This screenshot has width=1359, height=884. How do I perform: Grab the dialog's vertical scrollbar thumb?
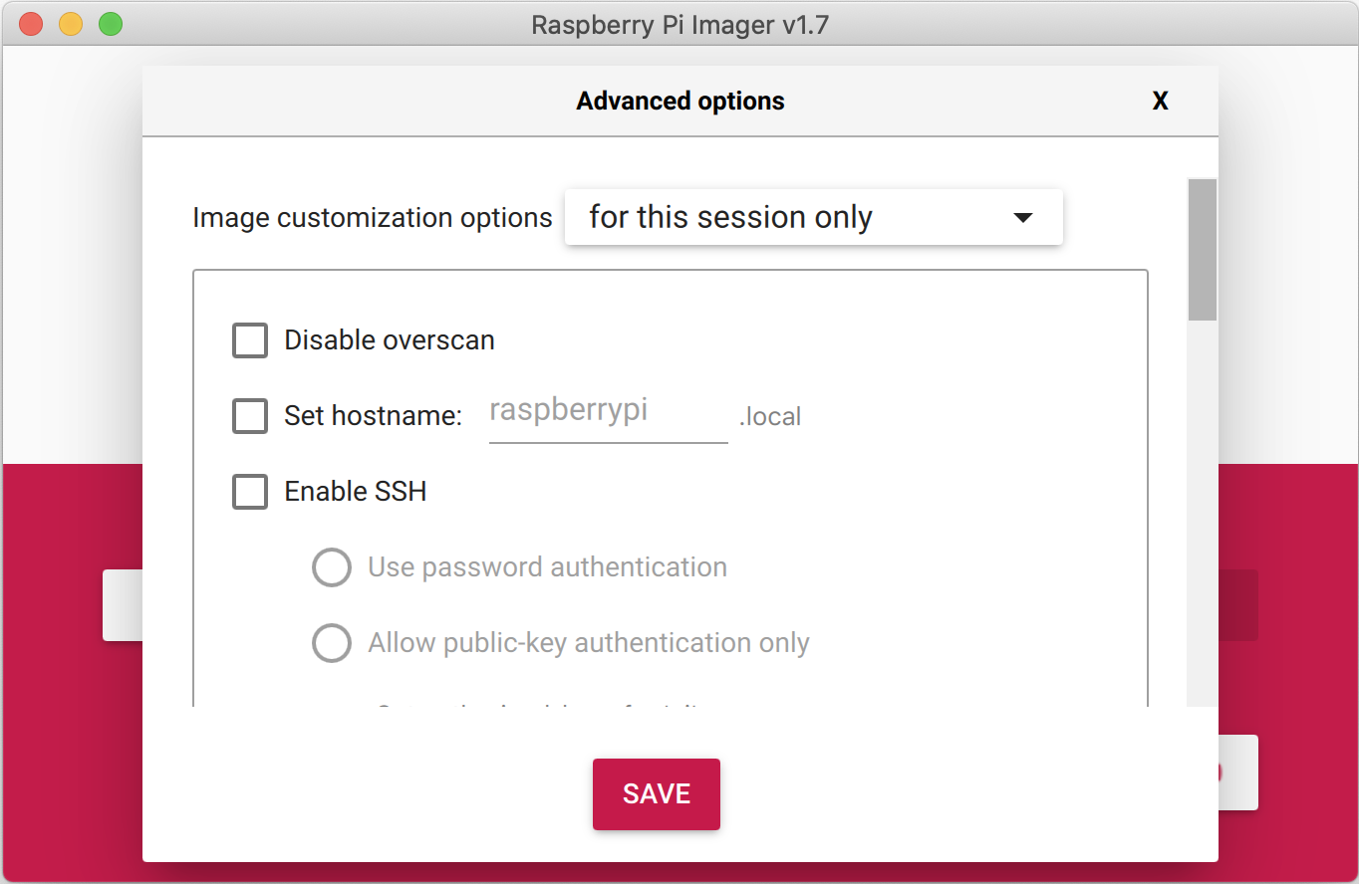point(1203,249)
